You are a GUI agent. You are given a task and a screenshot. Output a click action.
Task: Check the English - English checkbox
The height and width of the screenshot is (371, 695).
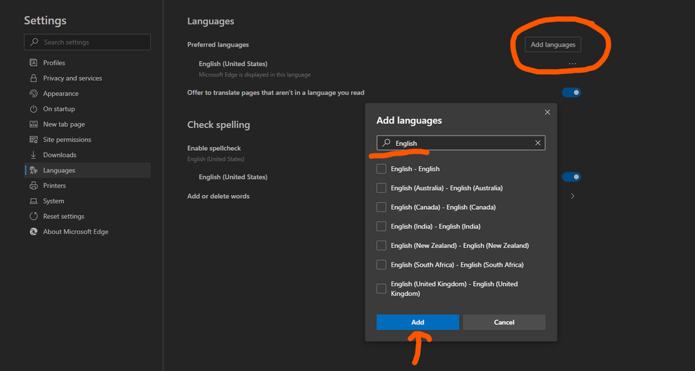click(x=381, y=169)
